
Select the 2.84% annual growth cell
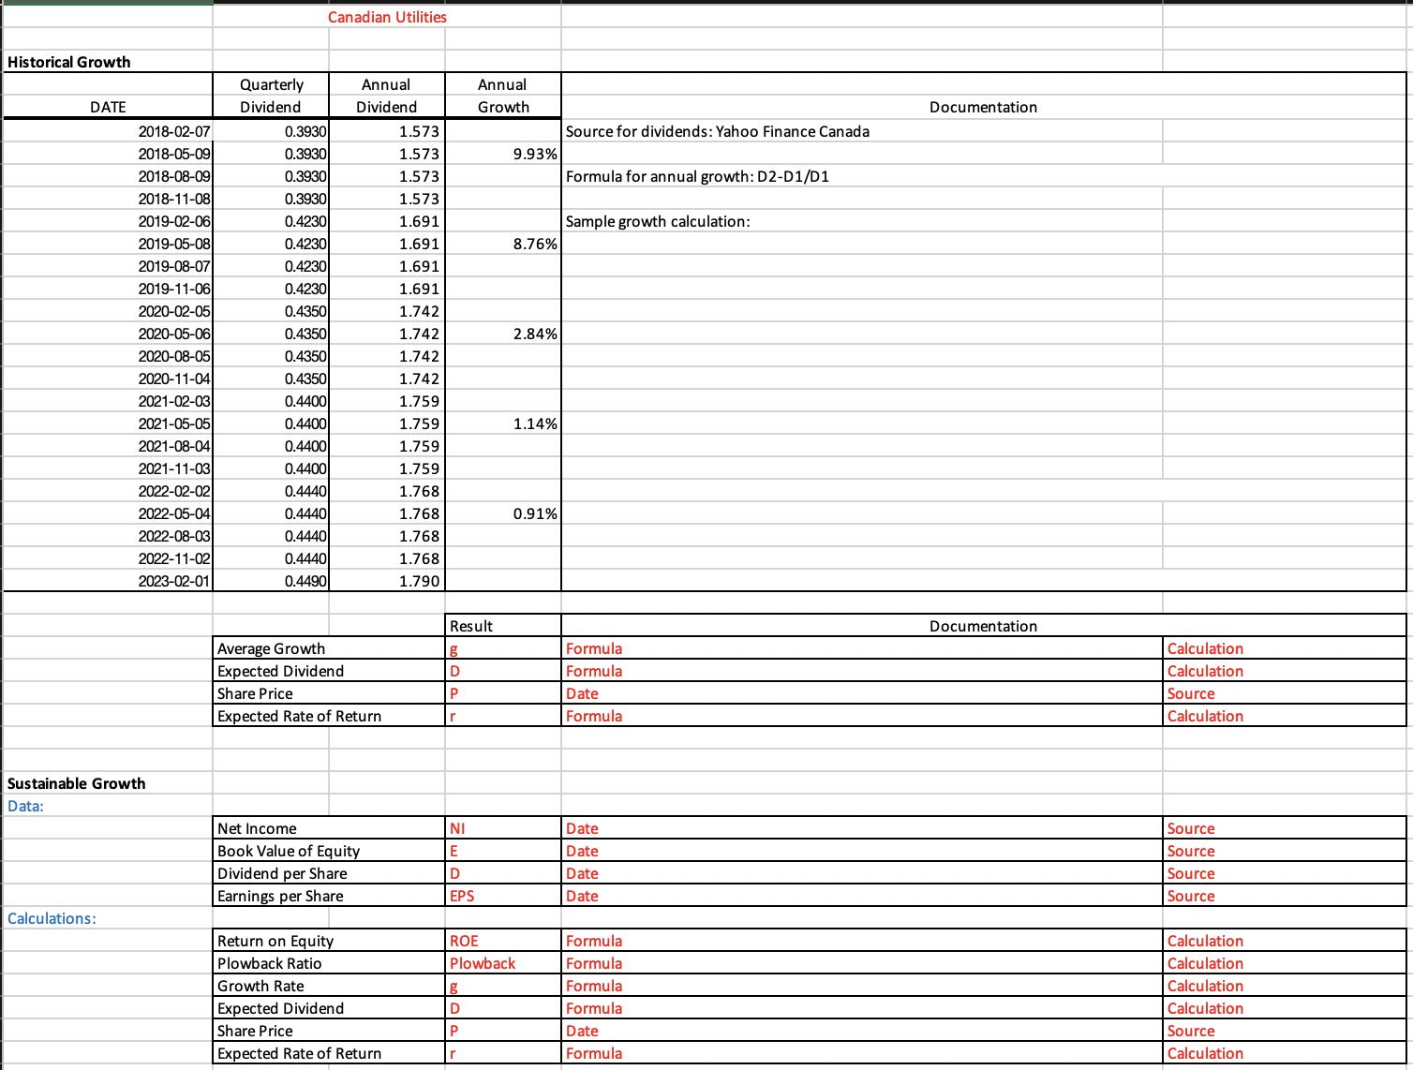503,334
